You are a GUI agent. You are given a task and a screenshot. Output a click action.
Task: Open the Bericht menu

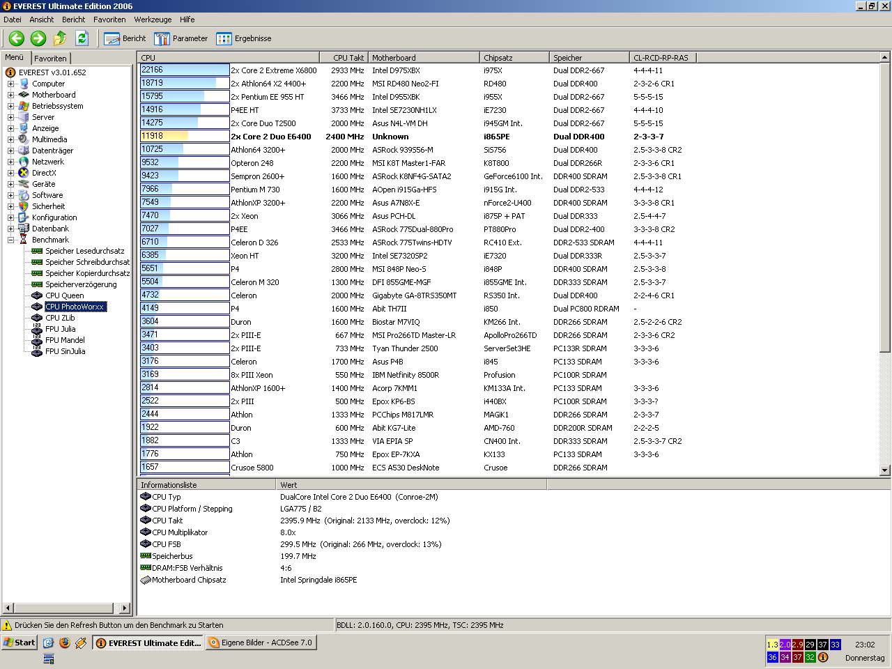(x=74, y=20)
